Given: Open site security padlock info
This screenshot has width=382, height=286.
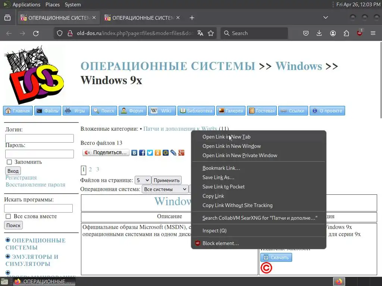Looking at the screenshot, I should (x=70, y=33).
